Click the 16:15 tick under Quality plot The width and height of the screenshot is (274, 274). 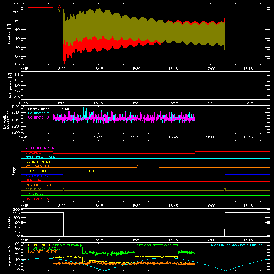point(248,240)
